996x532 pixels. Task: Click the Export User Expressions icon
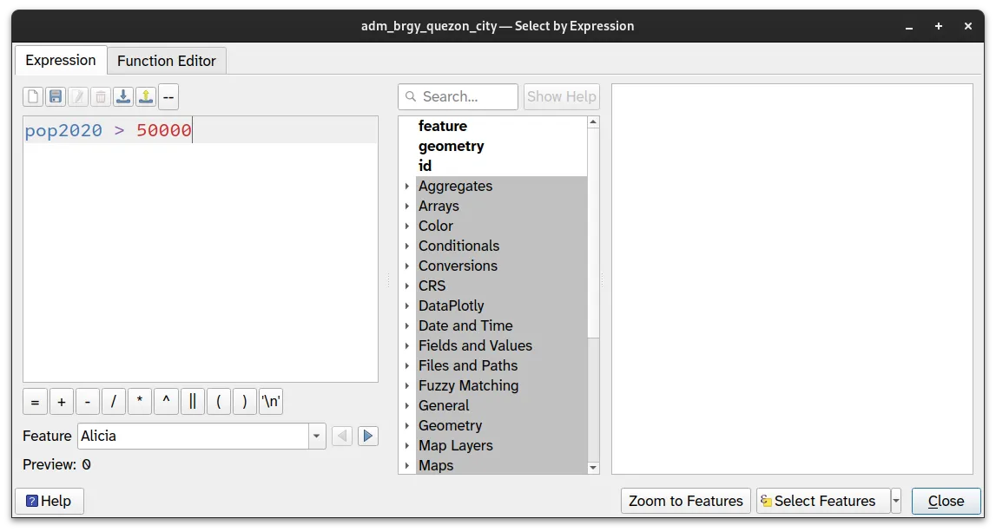point(146,97)
